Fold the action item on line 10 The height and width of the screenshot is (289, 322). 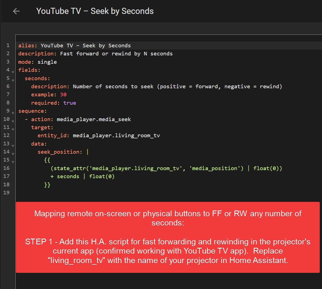point(13,121)
